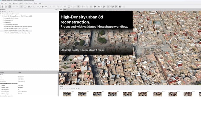Screen dimensions: 201x113
Task: Open the View menu
Action: [x=10, y=3]
